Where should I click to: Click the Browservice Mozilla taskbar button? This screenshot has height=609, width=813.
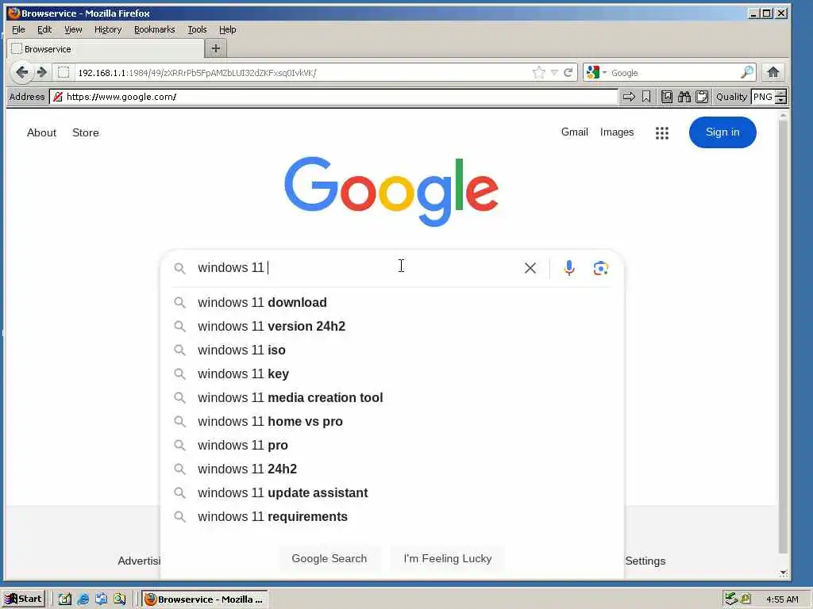point(205,599)
